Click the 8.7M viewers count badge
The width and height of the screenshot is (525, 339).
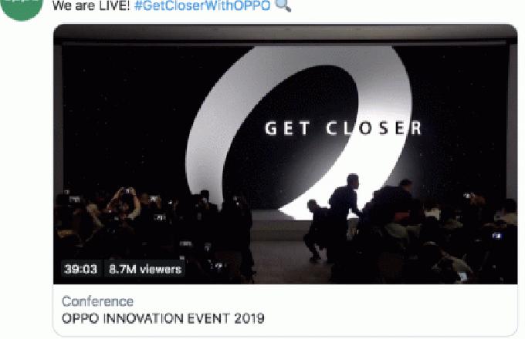point(145,269)
